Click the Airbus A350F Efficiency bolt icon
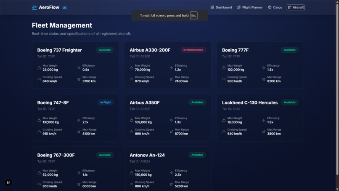The width and height of the screenshot is (339, 191). click(171, 120)
